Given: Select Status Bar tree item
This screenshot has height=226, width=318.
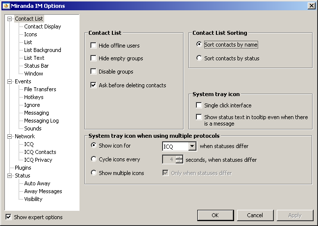Looking at the screenshot, I should [x=36, y=66].
